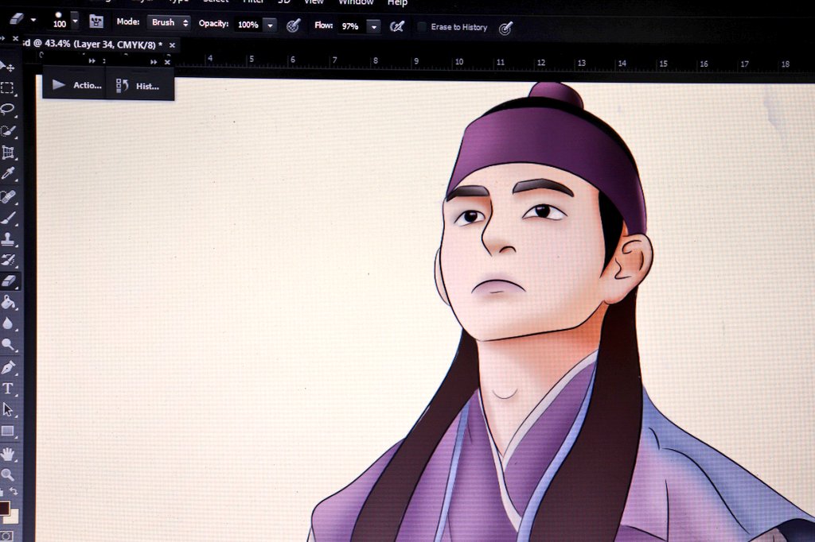The image size is (815, 542).
Task: Select the Horizontal Type tool
Action: coord(8,389)
